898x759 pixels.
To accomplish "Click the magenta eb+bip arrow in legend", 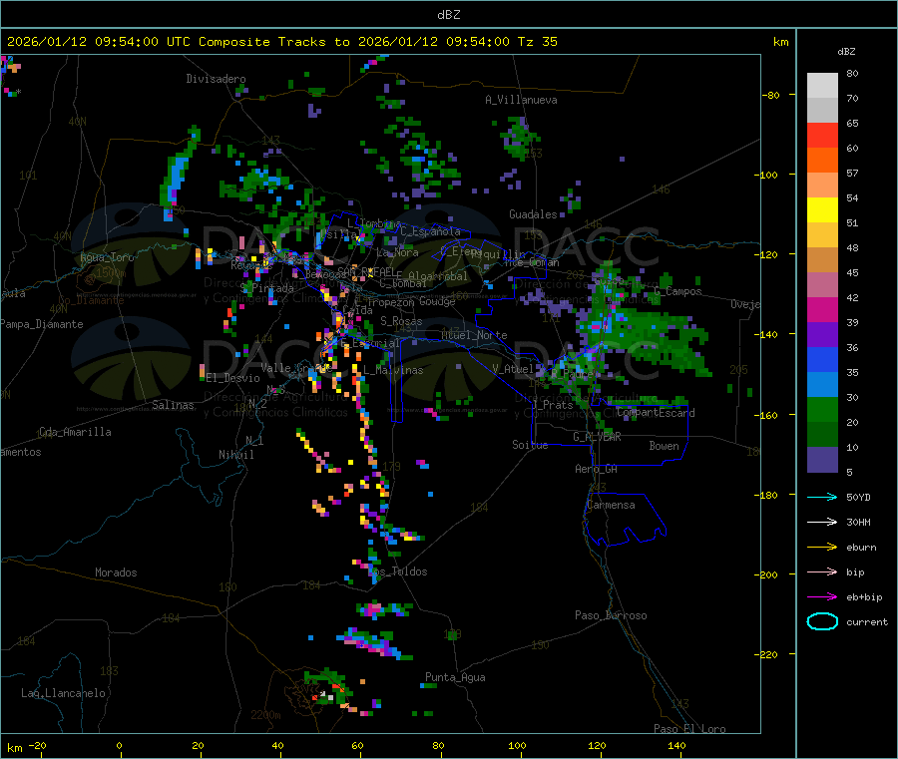I will (x=822, y=596).
